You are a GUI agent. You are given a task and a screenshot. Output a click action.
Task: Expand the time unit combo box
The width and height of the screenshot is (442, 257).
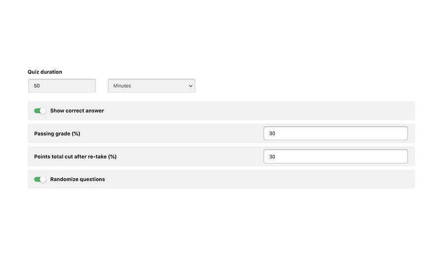coord(151,85)
